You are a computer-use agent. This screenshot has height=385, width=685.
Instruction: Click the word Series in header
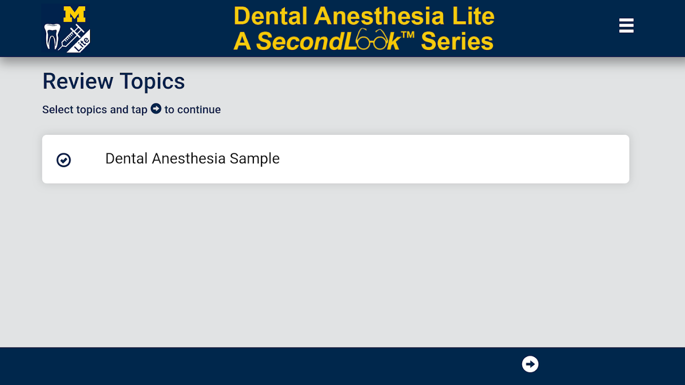(x=457, y=41)
